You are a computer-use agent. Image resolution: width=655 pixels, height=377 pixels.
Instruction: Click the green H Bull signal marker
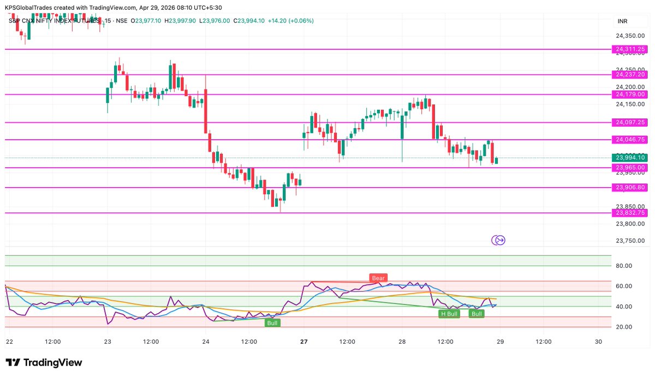[448, 314]
